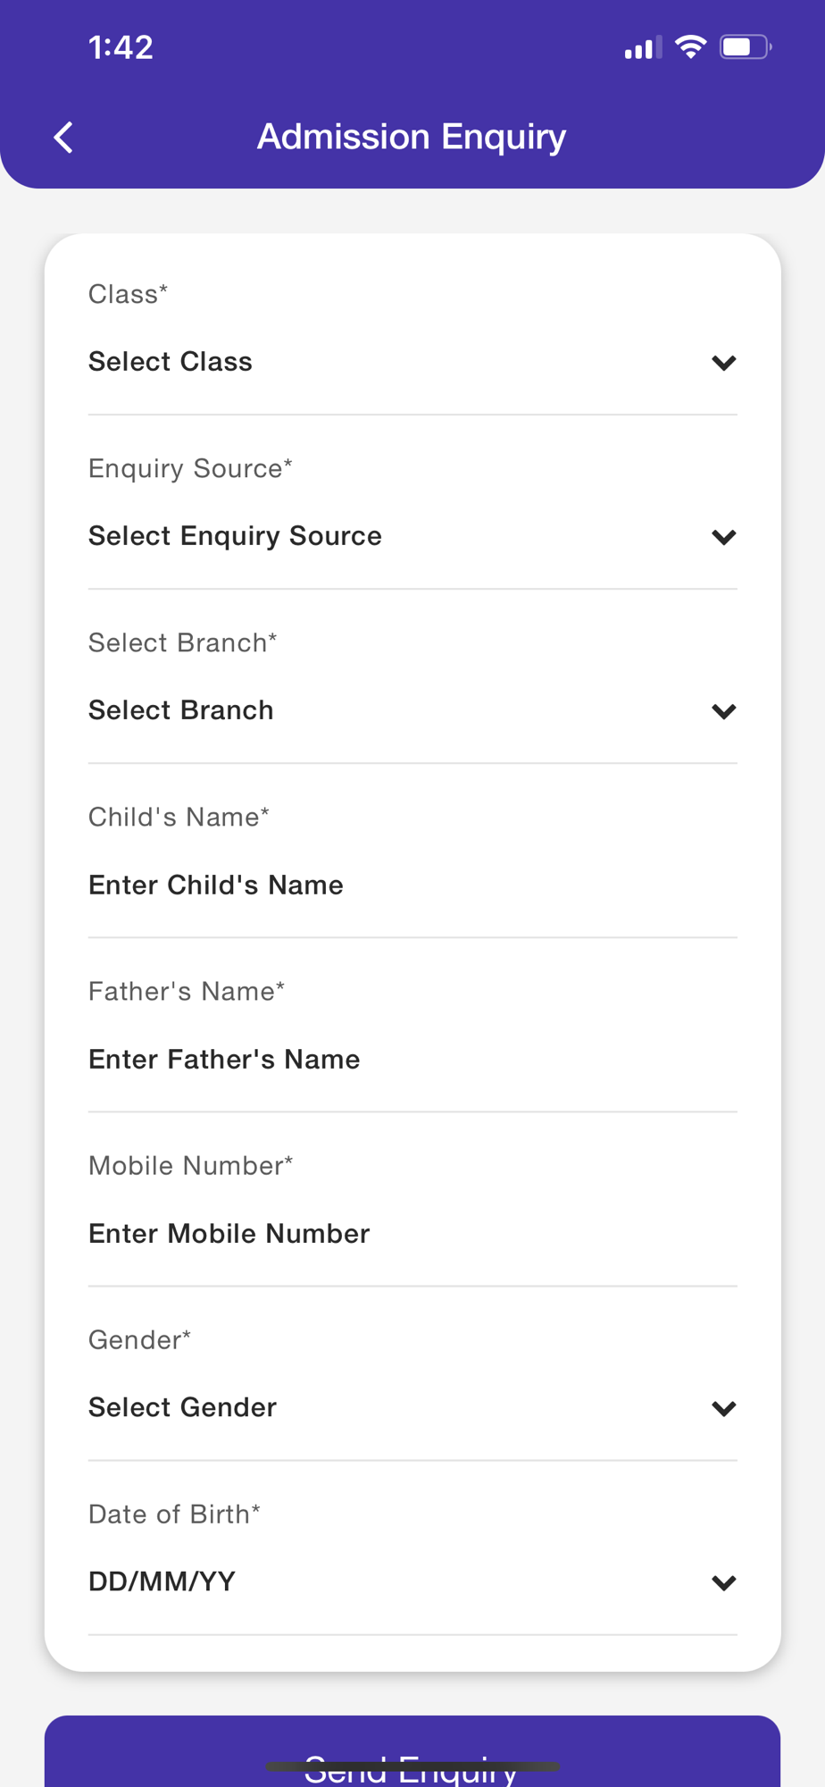The height and width of the screenshot is (1787, 825).
Task: Tap the Admission Enquiry header title
Action: pos(412,137)
